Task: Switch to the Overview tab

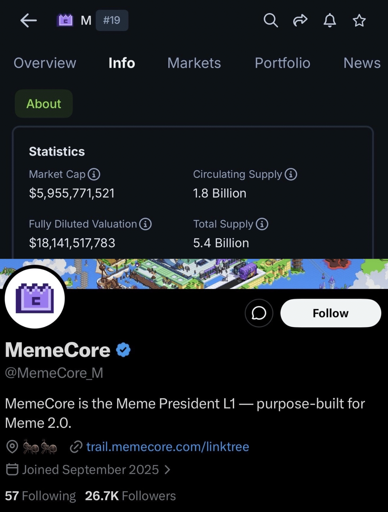Action: (45, 63)
